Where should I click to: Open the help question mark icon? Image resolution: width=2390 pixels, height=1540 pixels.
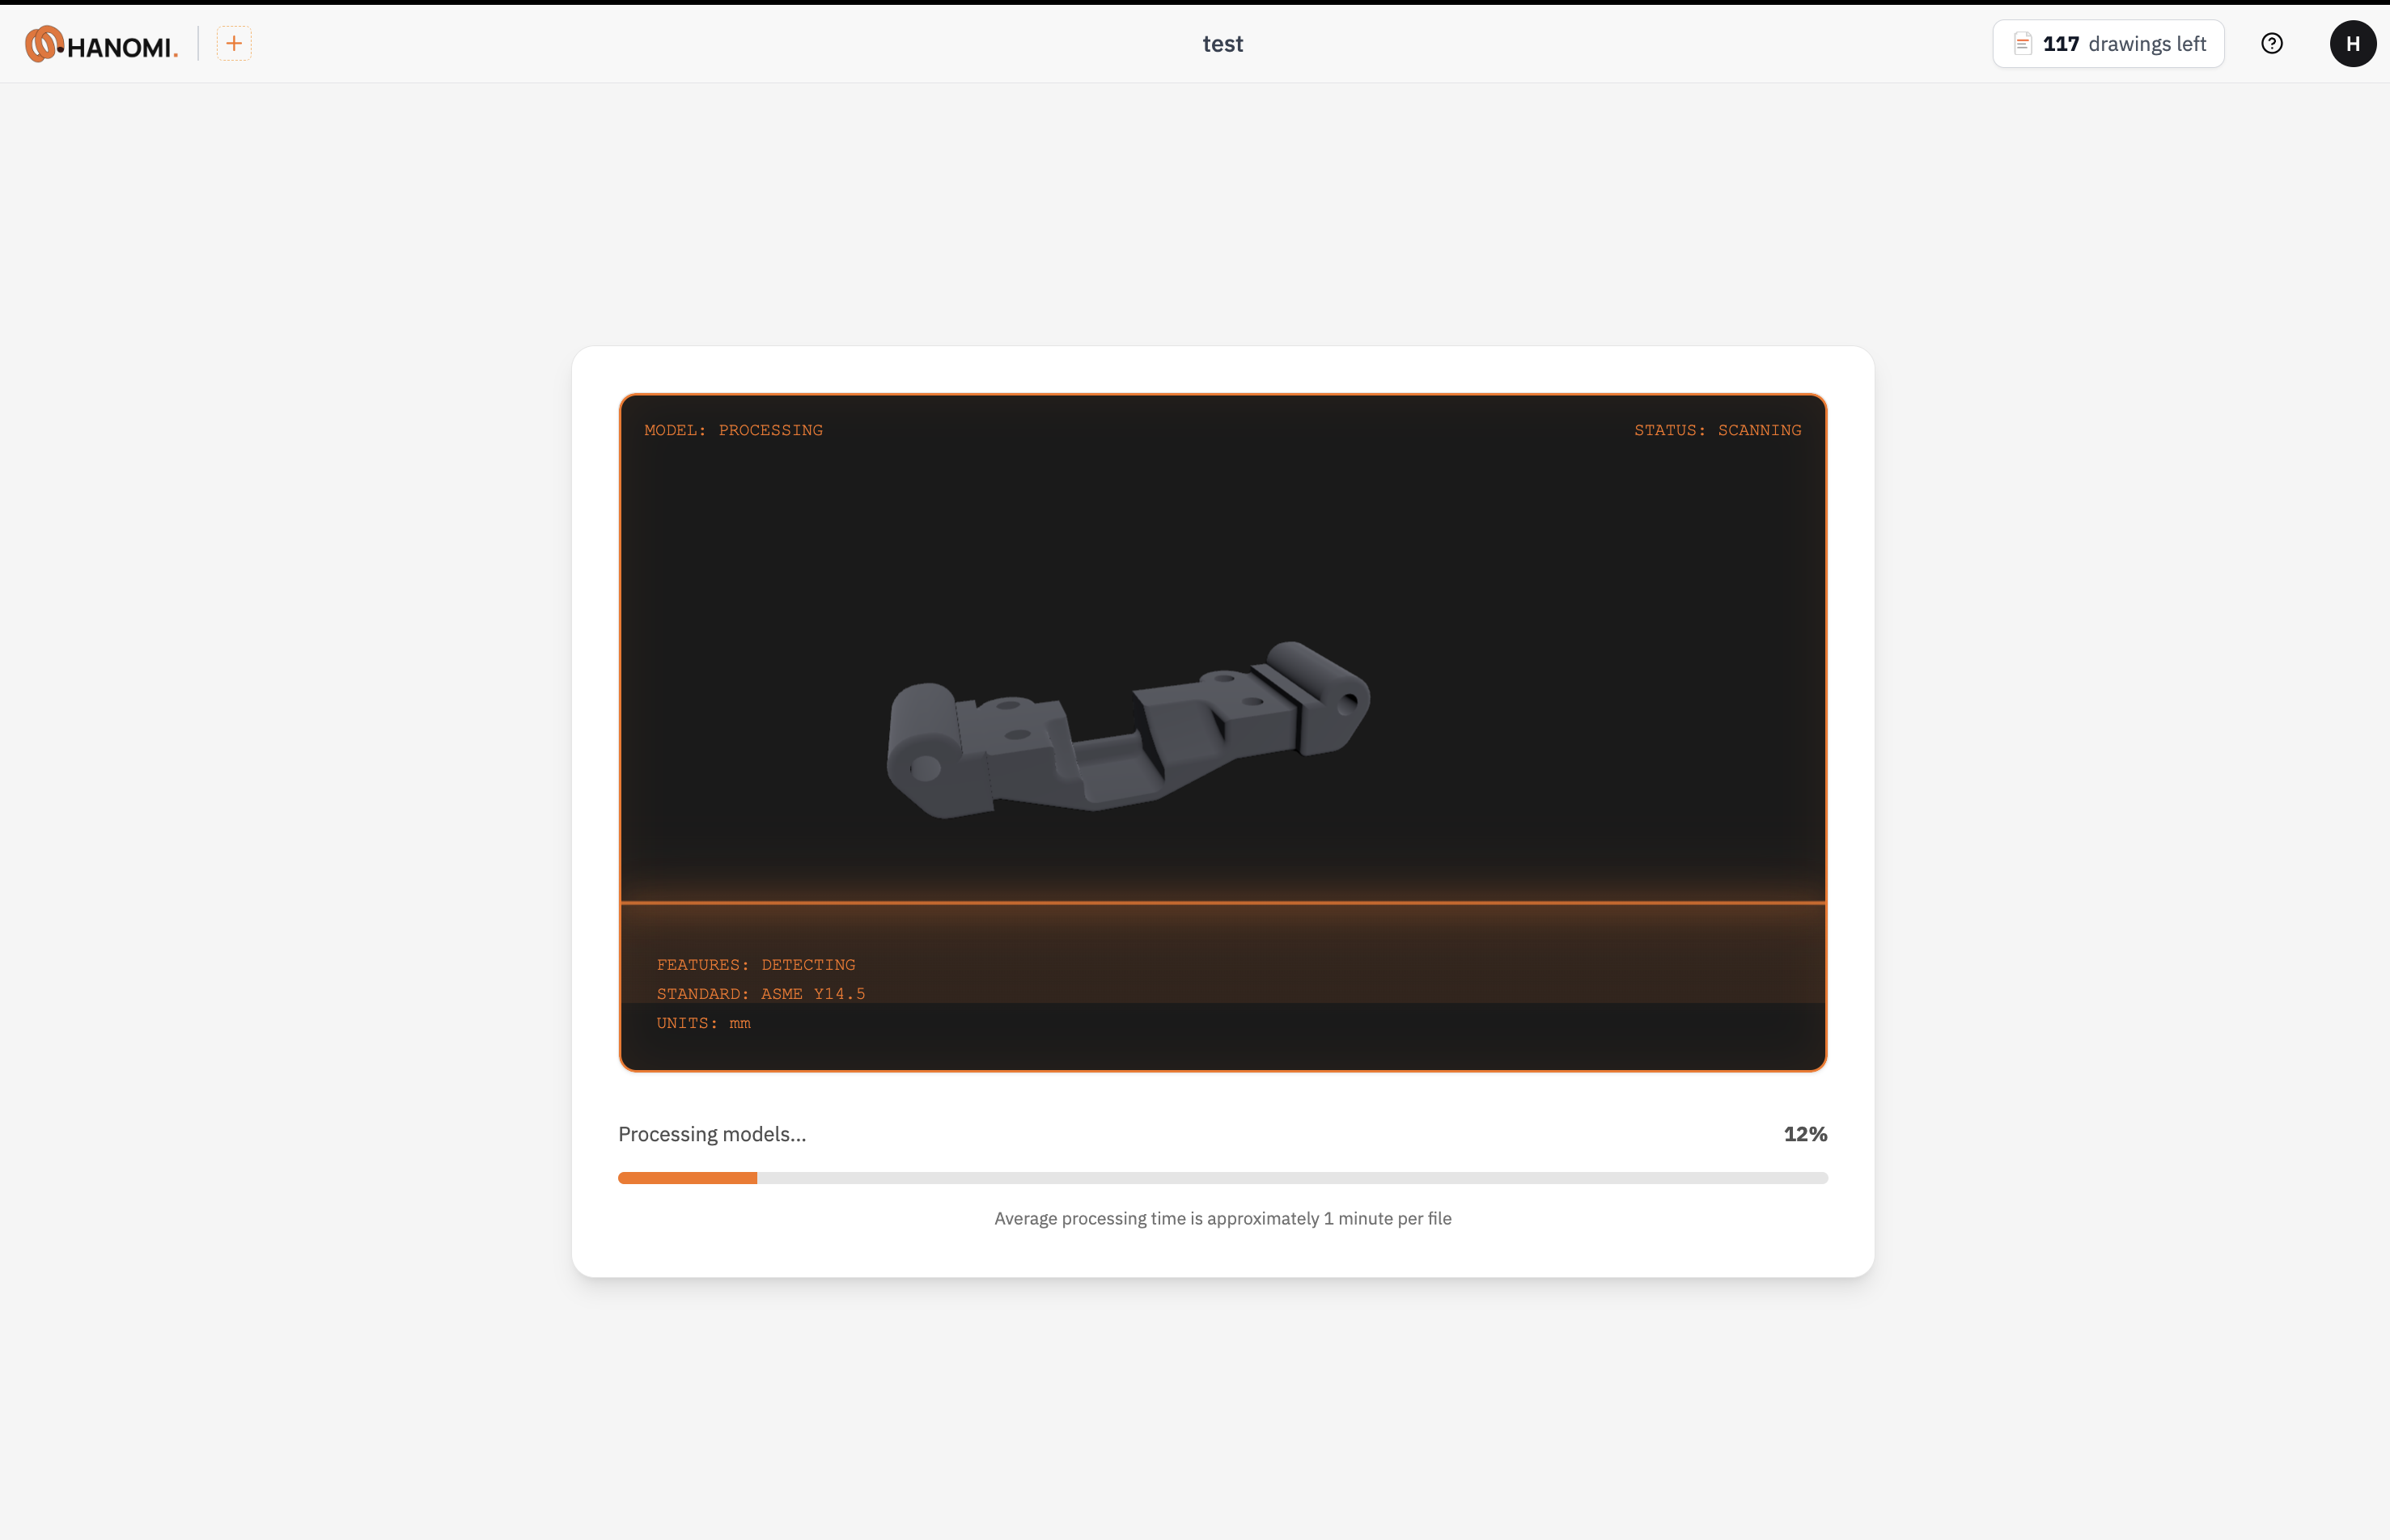[x=2271, y=43]
